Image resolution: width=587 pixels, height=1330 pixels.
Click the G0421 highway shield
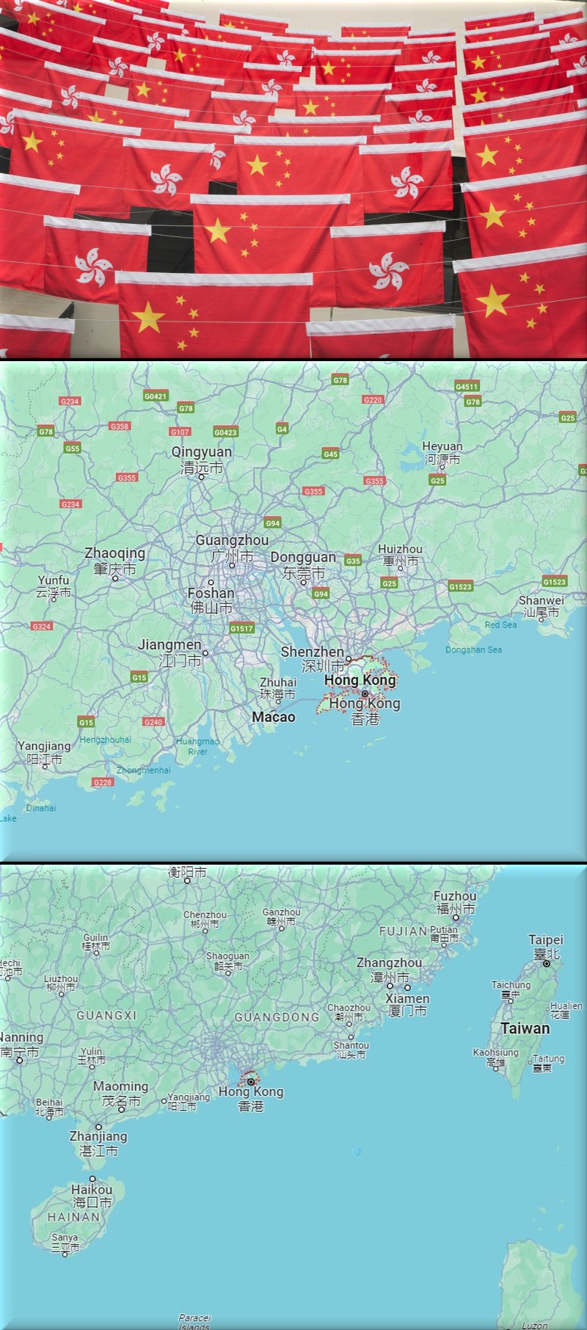(156, 396)
